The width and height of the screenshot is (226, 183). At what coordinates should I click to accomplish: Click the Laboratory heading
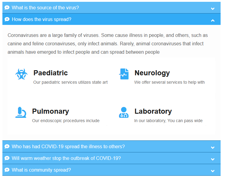pyautogui.click(x=153, y=111)
